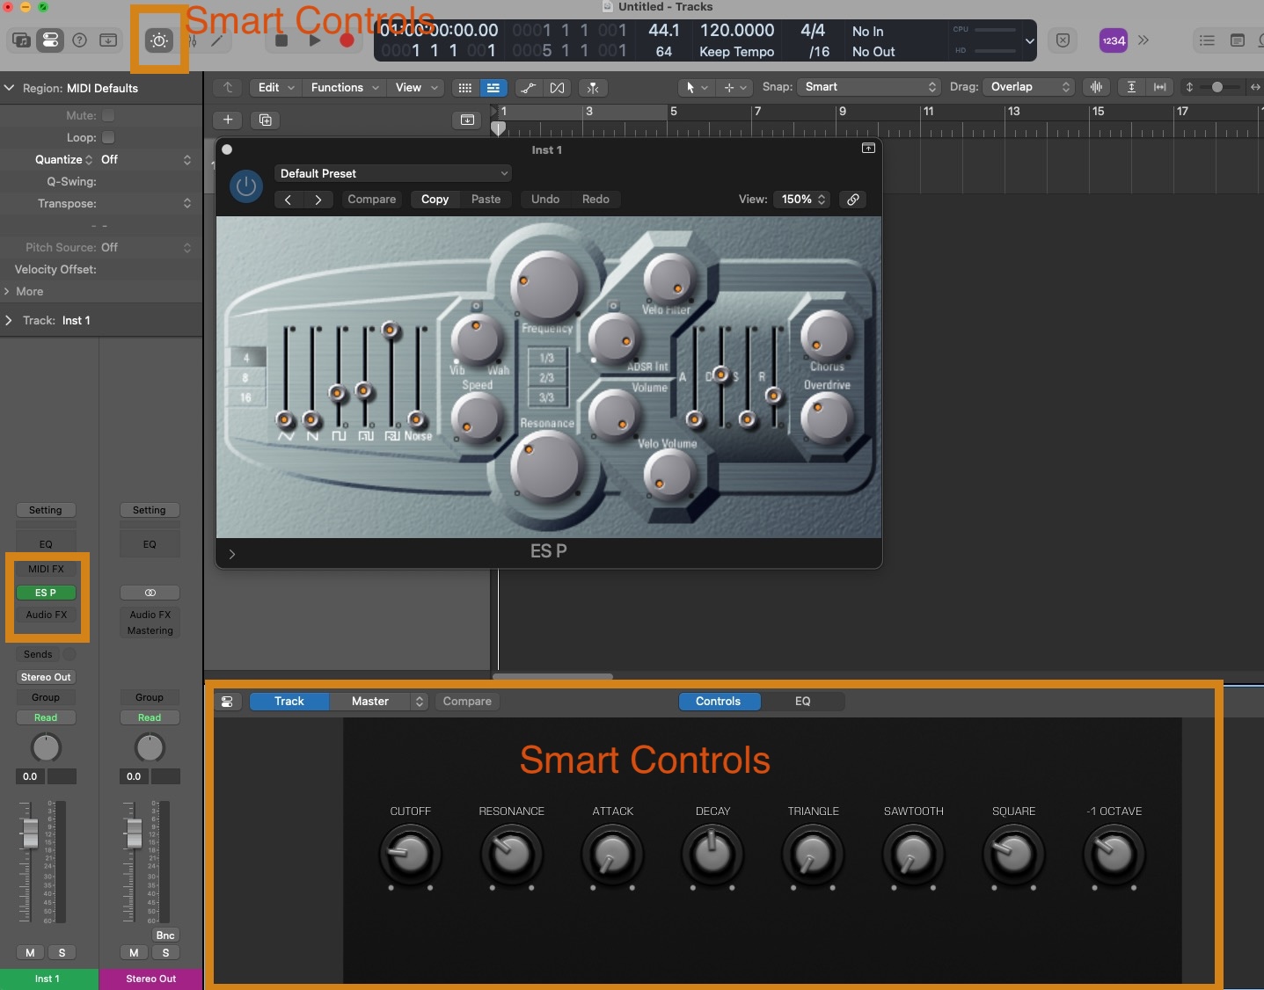Image resolution: width=1264 pixels, height=990 pixels.
Task: Expand the Track: Inst 1 section
Action: click(9, 320)
